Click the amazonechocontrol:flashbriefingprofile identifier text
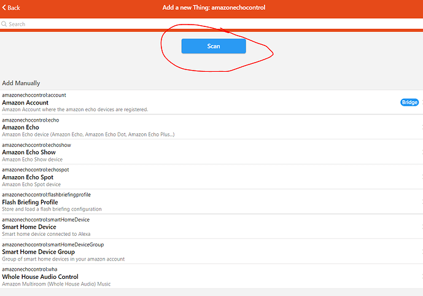This screenshot has height=296, width=423. pyautogui.click(x=46, y=195)
